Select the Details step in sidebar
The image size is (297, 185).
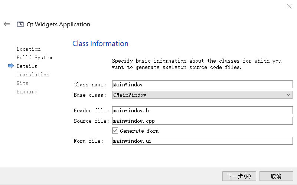[x=27, y=66]
